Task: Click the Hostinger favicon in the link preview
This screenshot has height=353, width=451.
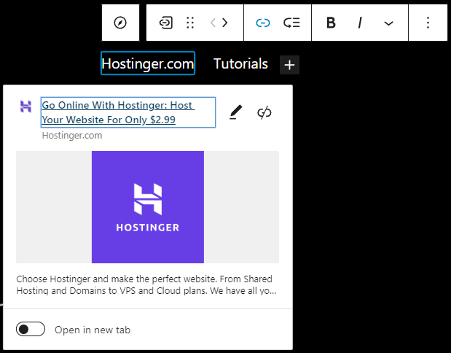Action: tap(26, 106)
